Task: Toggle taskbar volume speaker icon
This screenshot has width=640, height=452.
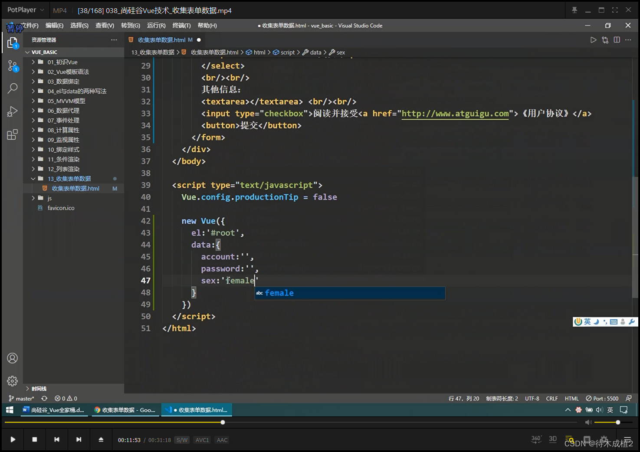Action: (x=600, y=409)
